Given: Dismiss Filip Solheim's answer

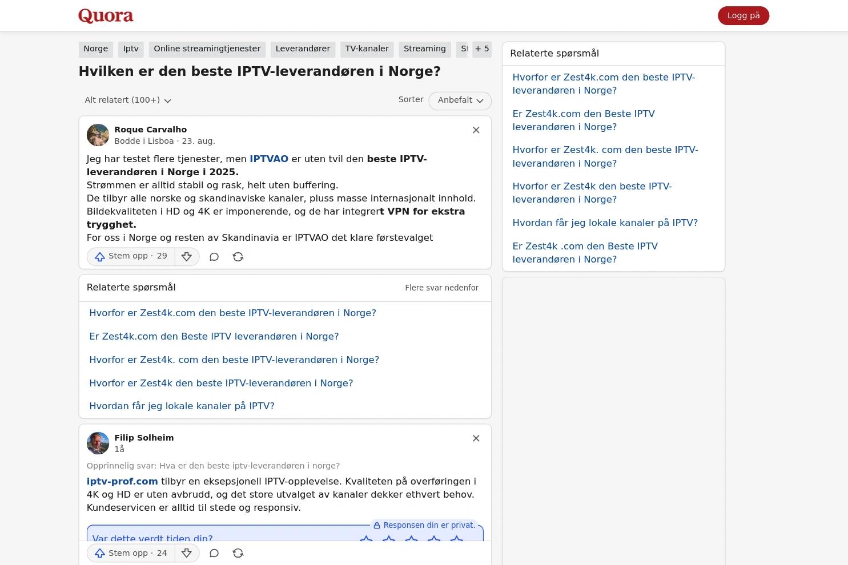Looking at the screenshot, I should point(476,438).
